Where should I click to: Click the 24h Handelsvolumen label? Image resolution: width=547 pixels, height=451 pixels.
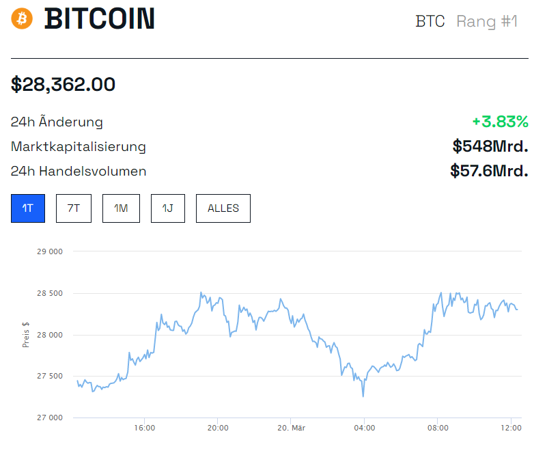[x=79, y=172]
